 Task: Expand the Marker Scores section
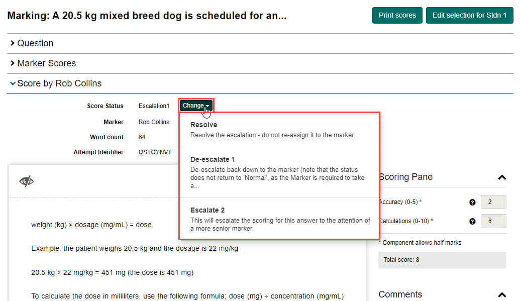pyautogui.click(x=46, y=63)
